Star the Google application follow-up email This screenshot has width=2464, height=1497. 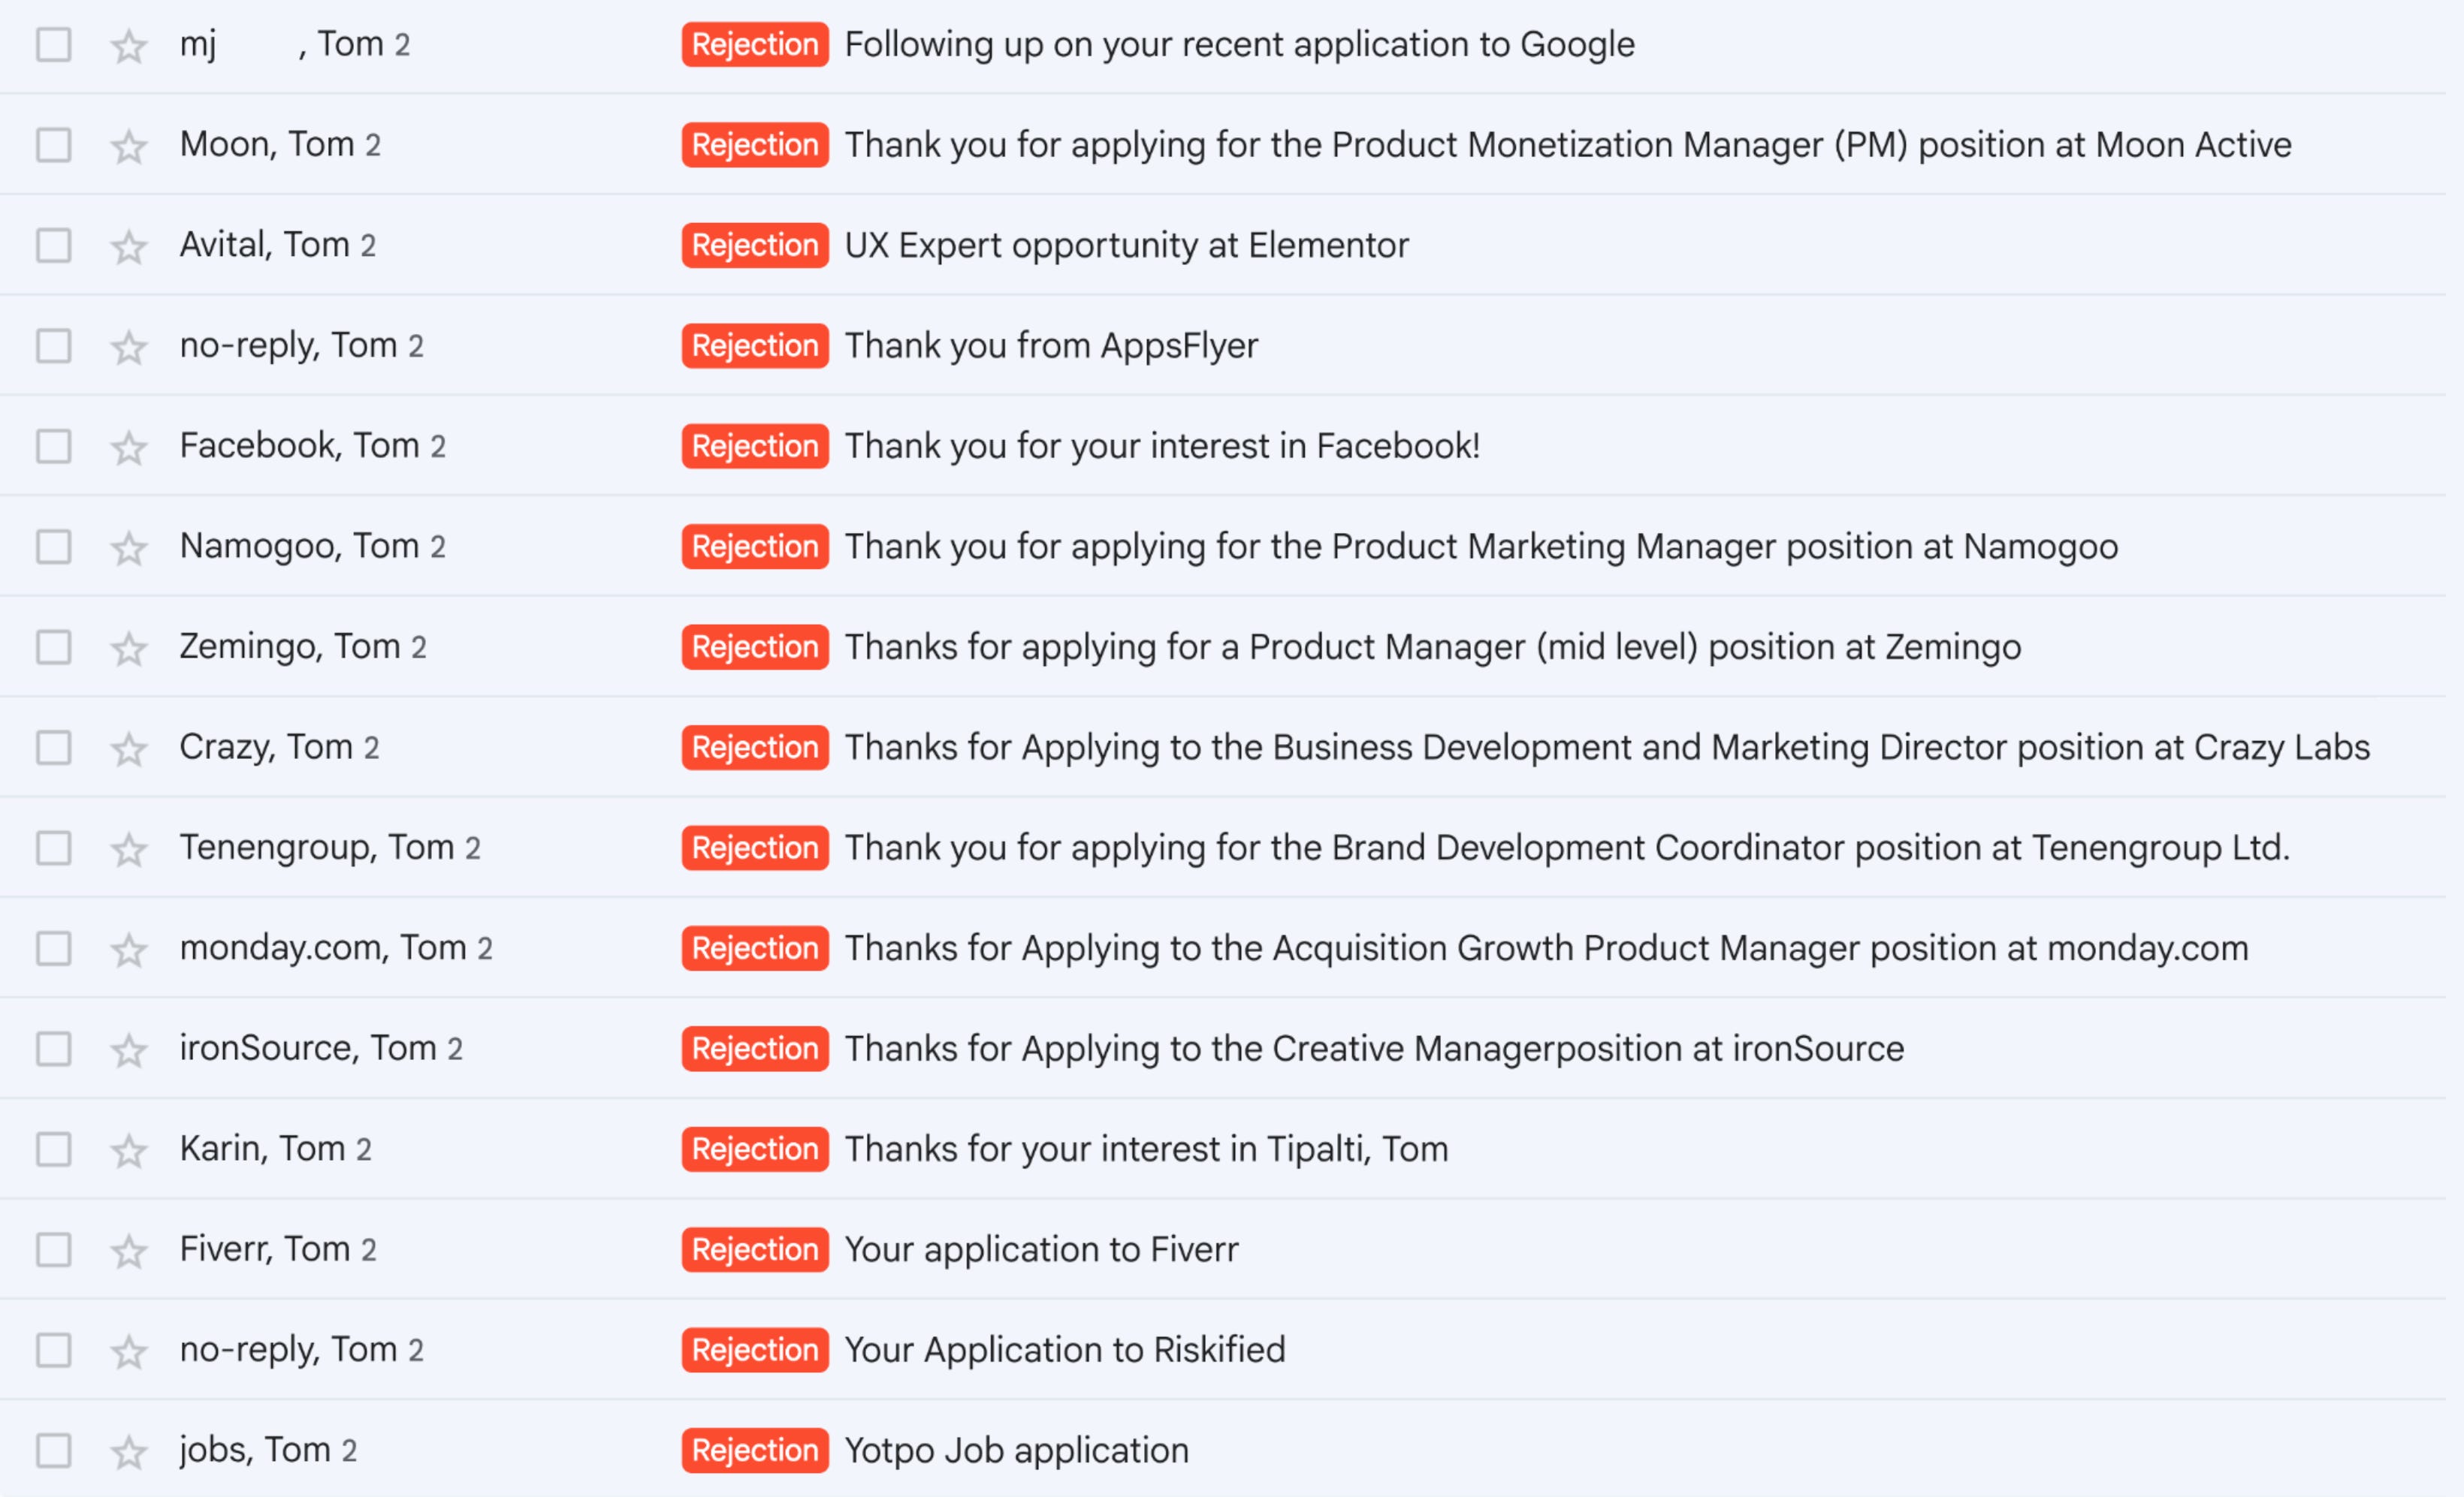coord(129,46)
